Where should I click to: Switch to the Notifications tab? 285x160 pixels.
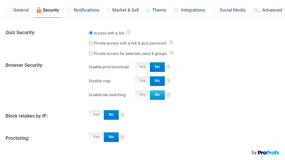click(x=83, y=10)
